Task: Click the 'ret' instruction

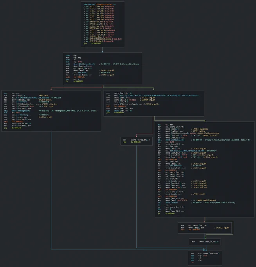Action: [x=192, y=262]
